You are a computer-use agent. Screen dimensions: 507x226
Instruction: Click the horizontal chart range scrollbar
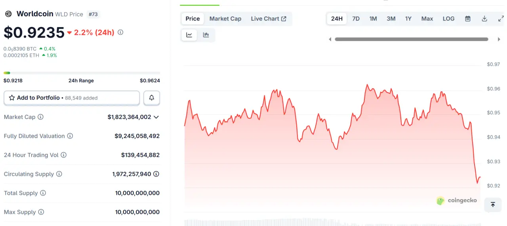click(x=412, y=39)
